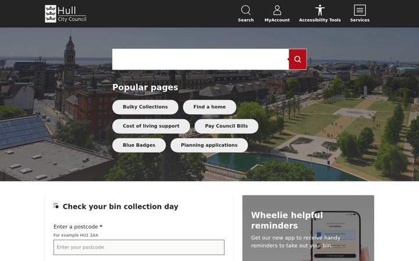The height and width of the screenshot is (261, 419).
Task: Open Bulky Collections popular page
Action: click(x=145, y=107)
